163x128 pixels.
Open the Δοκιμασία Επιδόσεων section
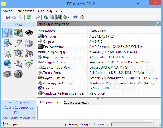tap(19, 118)
